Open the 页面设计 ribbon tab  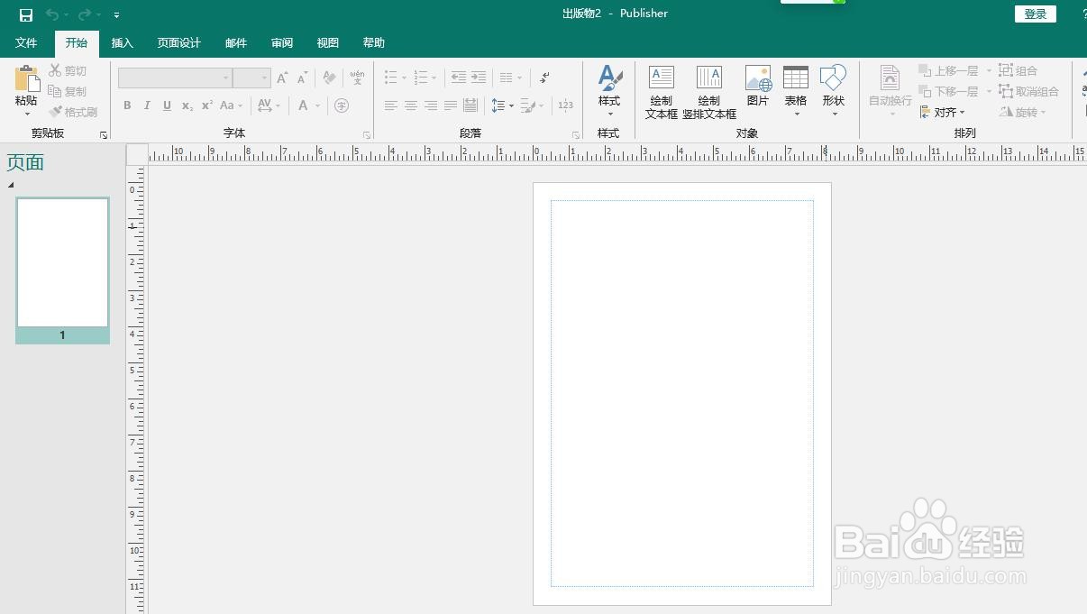[x=178, y=42]
